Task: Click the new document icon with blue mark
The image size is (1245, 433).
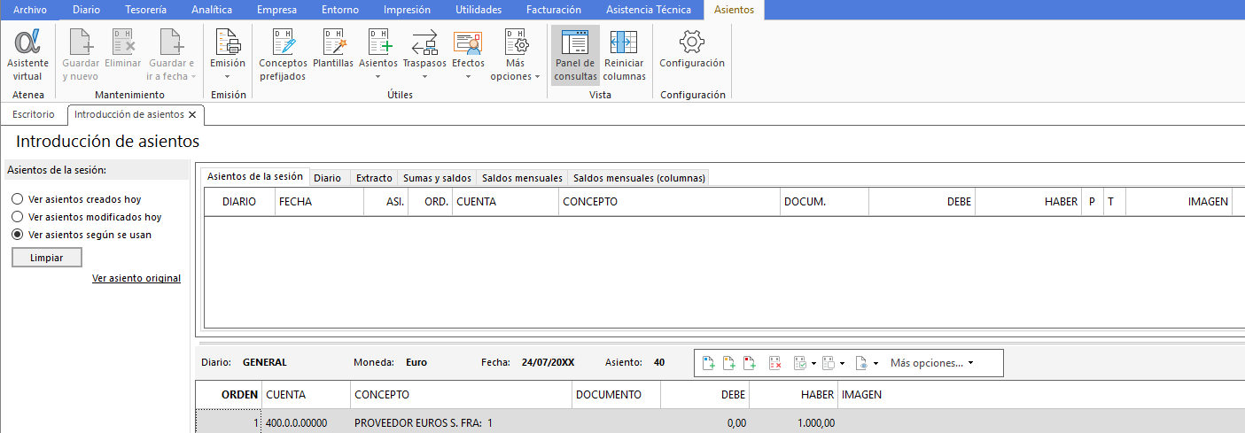Action: click(709, 363)
